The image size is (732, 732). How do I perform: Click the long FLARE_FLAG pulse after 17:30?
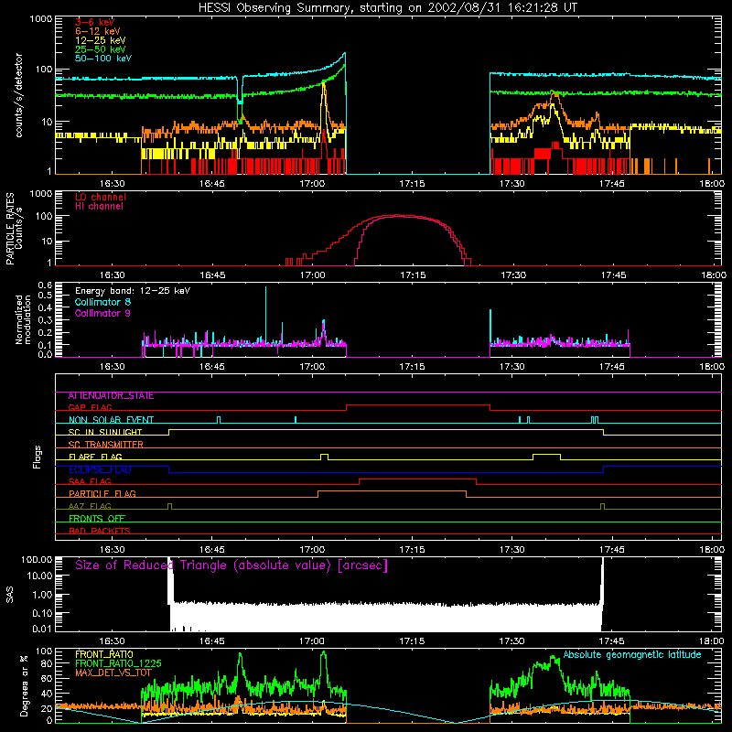coord(546,456)
